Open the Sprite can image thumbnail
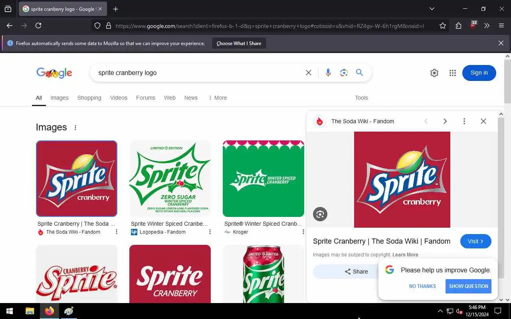Screen dimensions: 511x319 pyautogui.click(x=263, y=274)
